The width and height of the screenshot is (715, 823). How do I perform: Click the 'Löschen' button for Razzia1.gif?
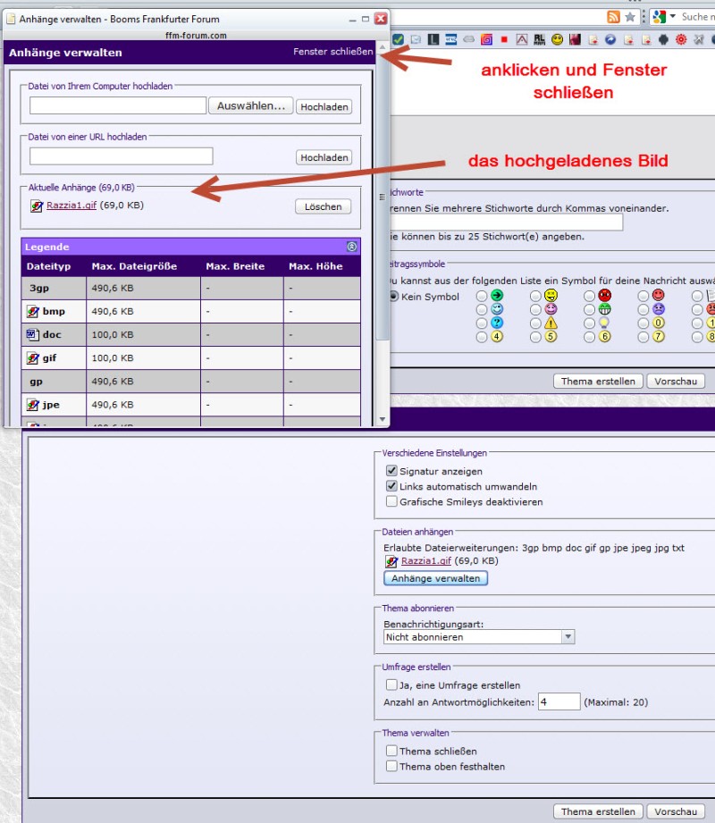coord(323,206)
